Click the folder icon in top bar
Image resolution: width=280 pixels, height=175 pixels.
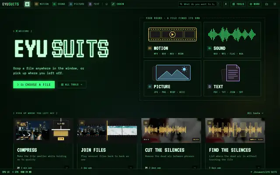(266, 4)
